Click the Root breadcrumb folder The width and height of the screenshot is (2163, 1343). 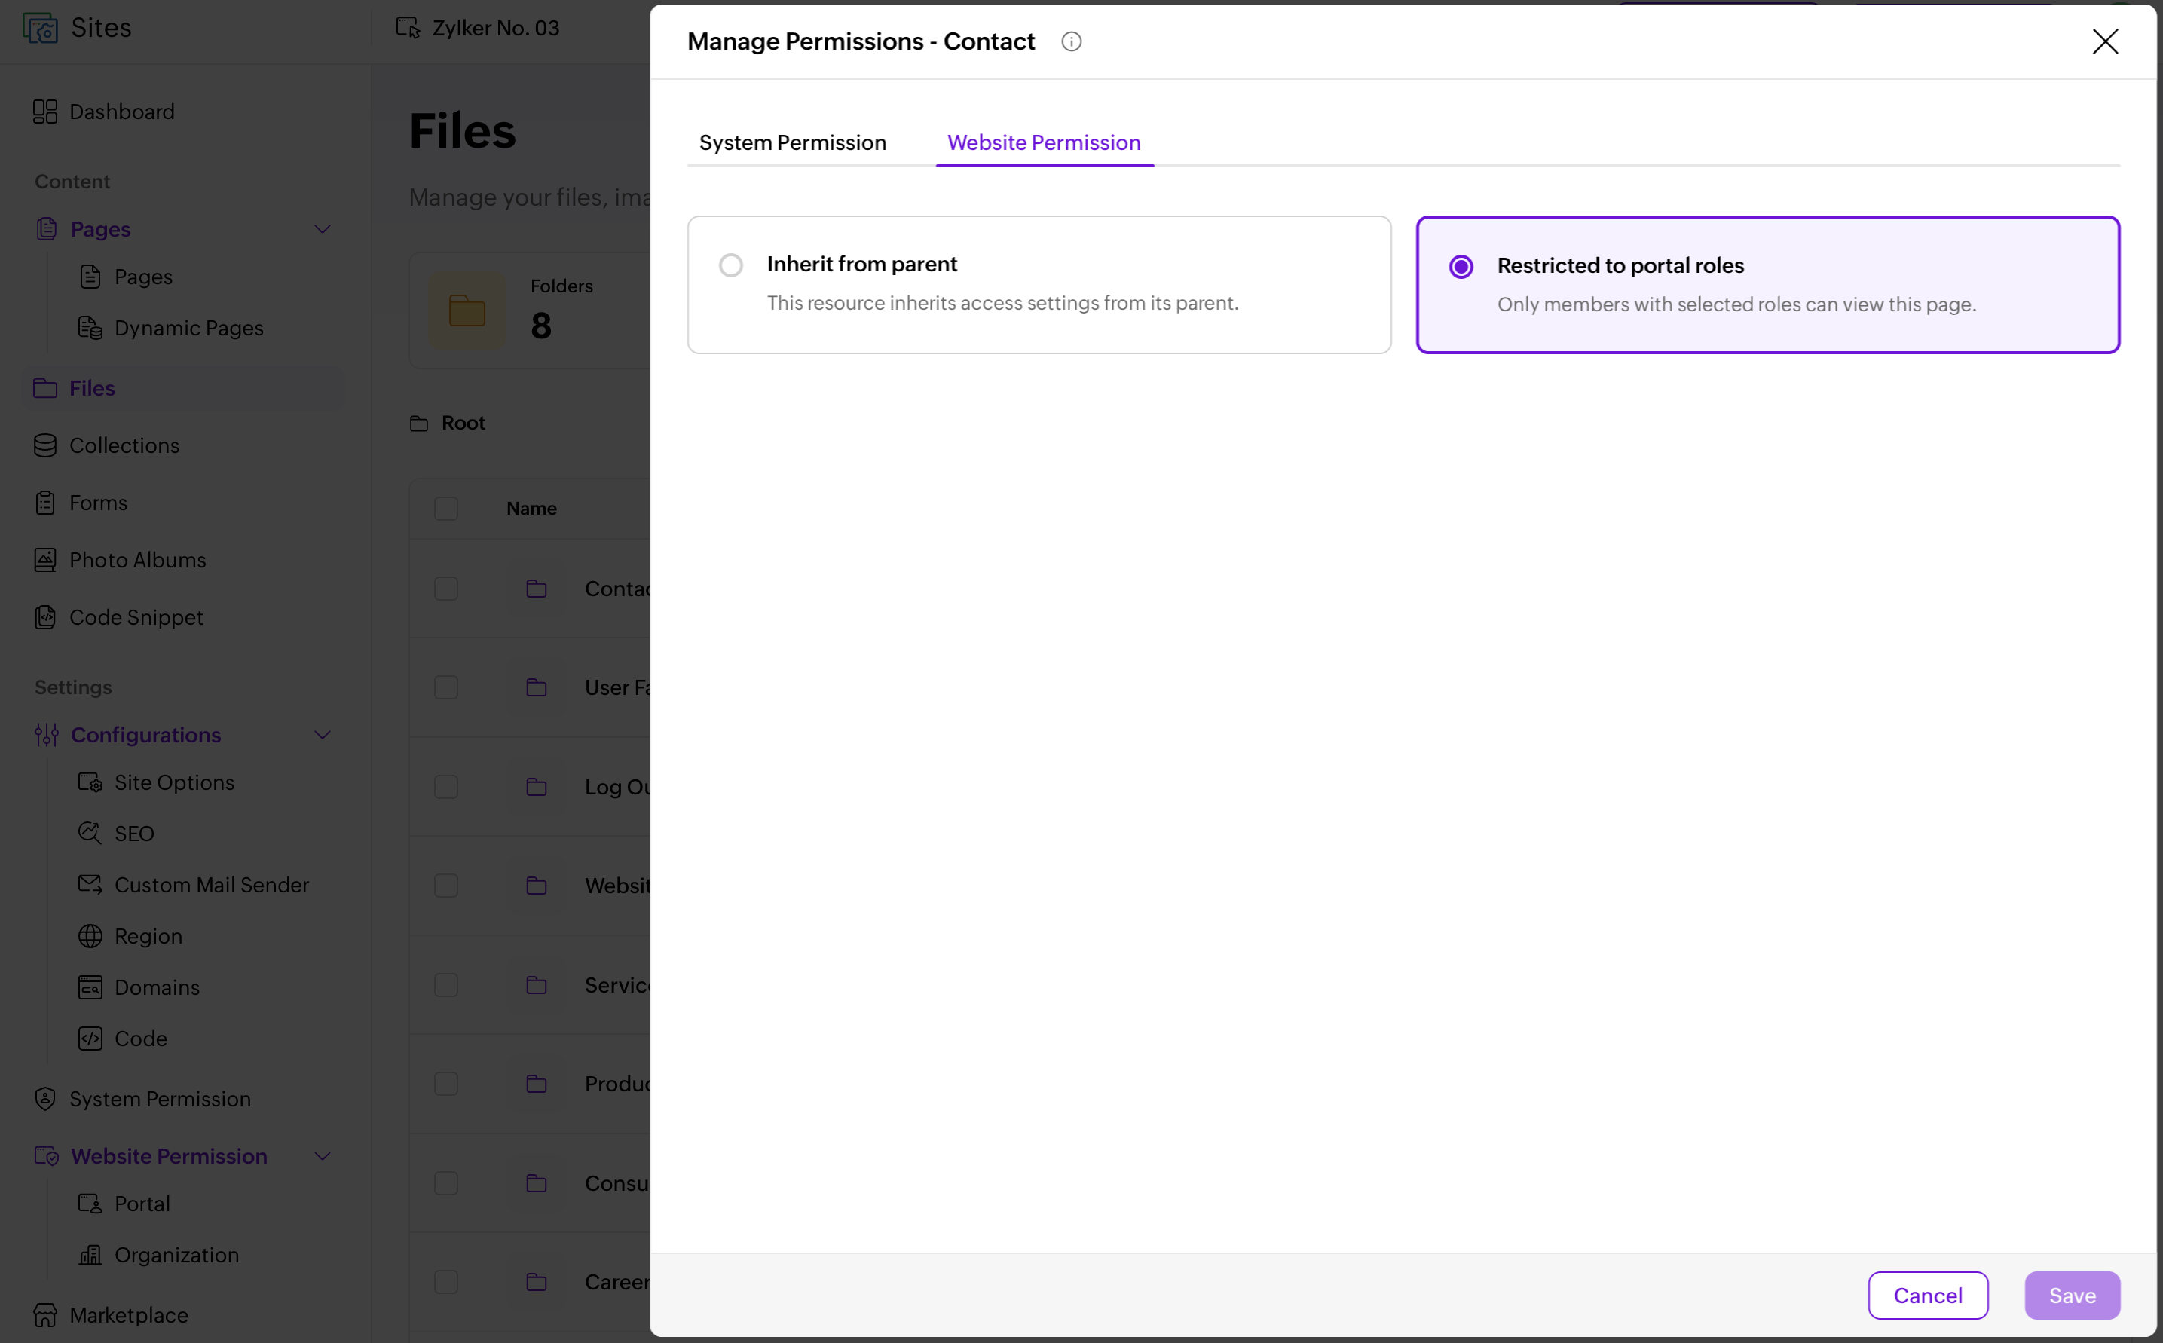(448, 423)
